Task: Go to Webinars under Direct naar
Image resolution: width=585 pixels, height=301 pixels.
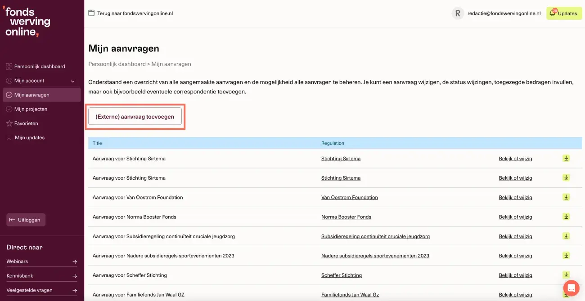Action: tap(17, 261)
